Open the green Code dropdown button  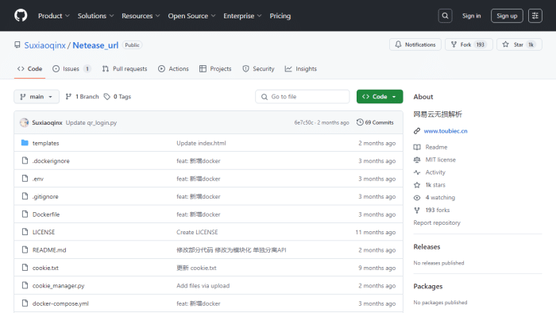(380, 96)
